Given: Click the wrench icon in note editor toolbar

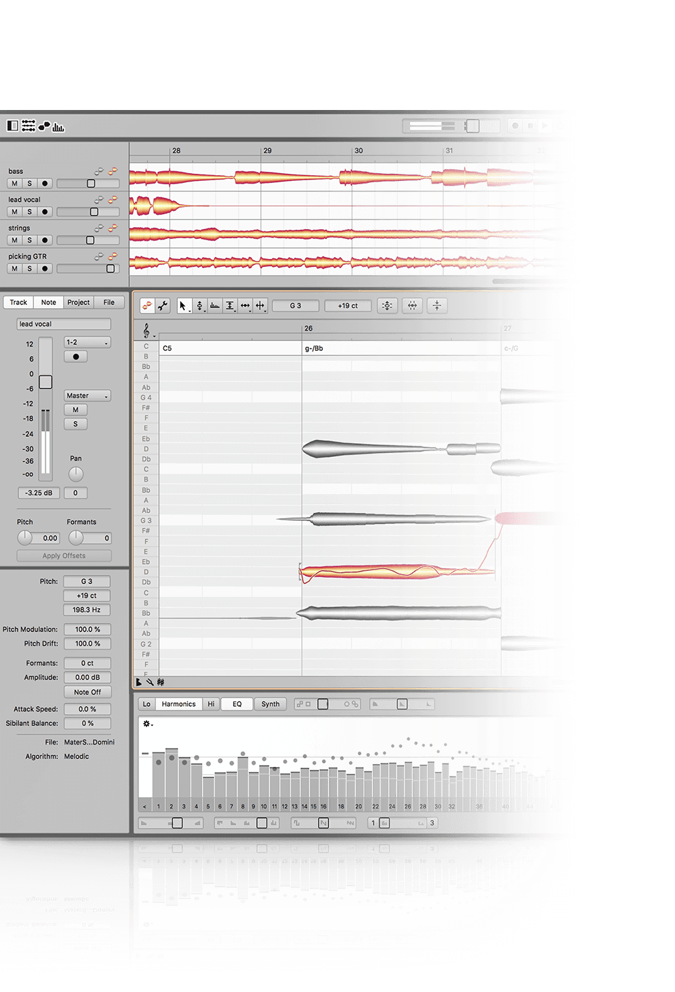Looking at the screenshot, I should pos(163,305).
